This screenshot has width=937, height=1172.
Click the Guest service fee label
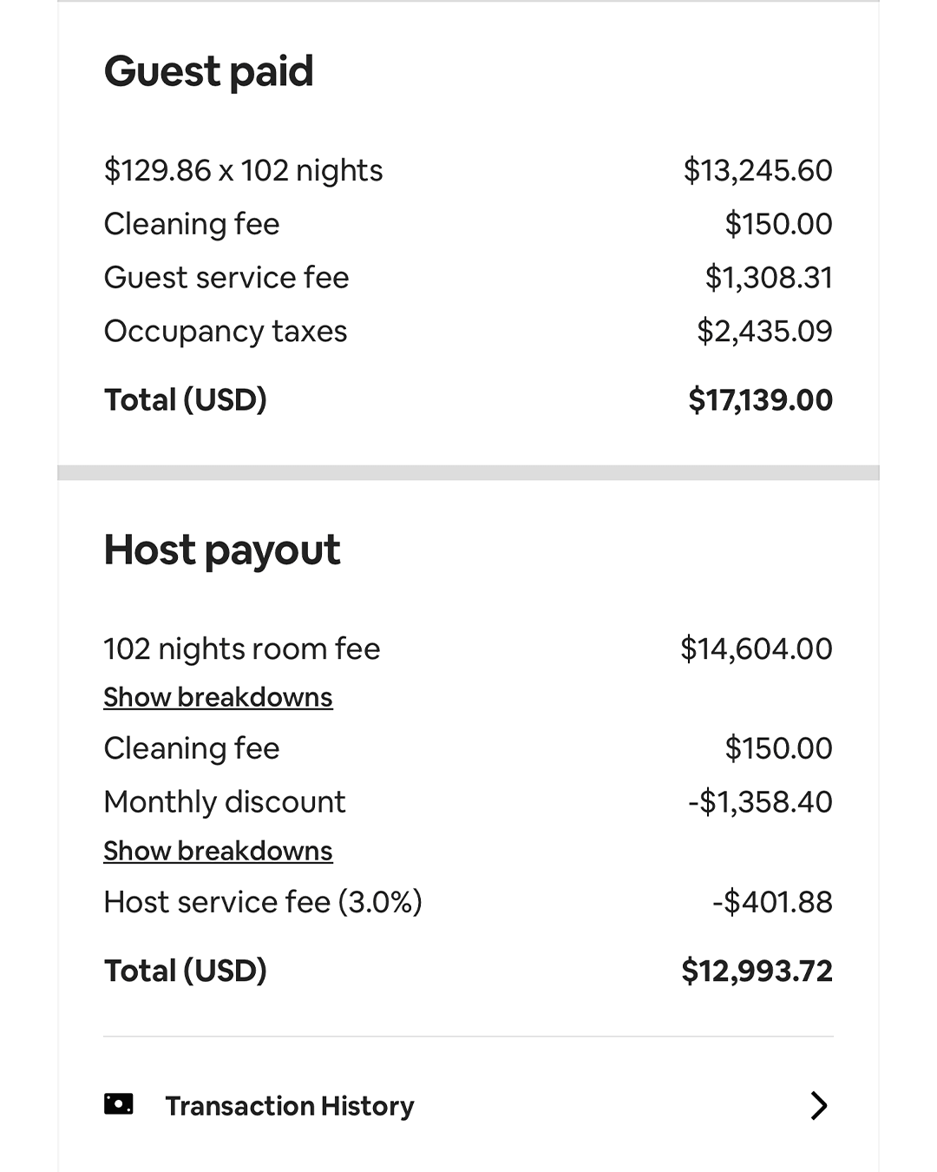click(x=226, y=278)
